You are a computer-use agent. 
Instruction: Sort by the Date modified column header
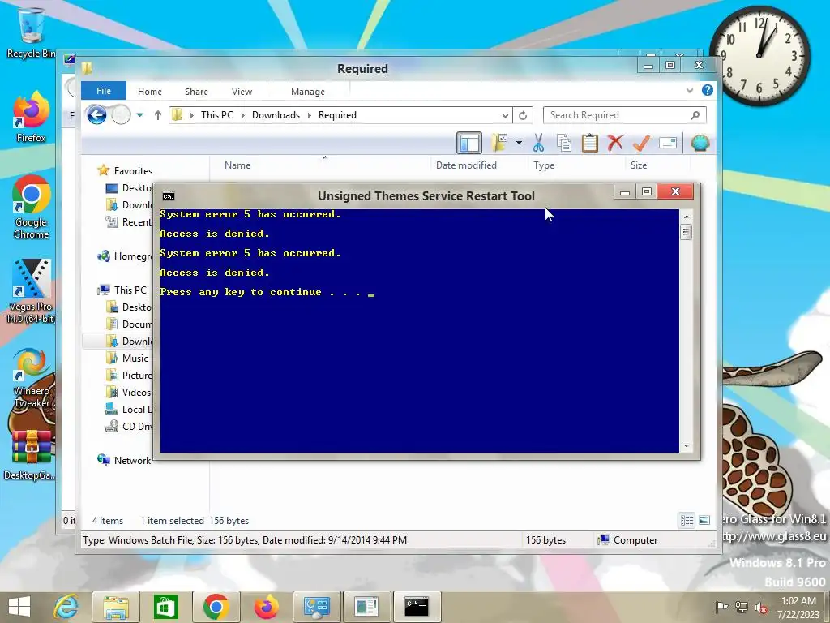coord(466,165)
